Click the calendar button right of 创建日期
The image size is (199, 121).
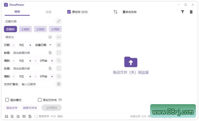(x=59, y=45)
